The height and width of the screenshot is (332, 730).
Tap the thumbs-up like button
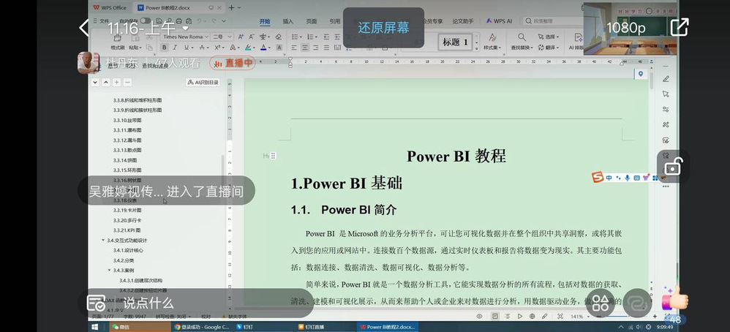click(674, 298)
